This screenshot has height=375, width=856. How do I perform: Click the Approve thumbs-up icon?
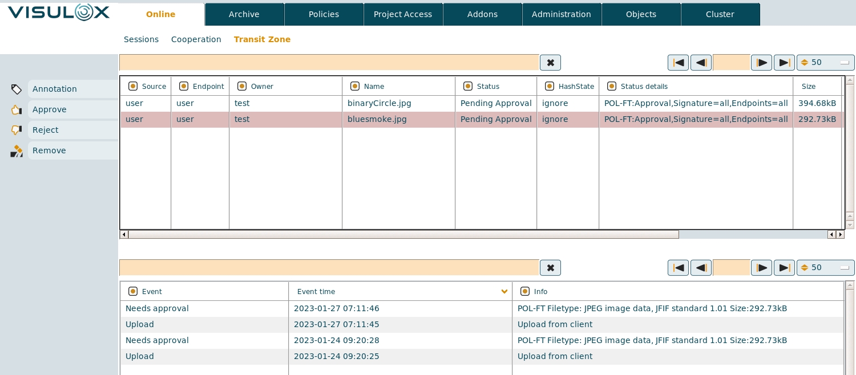click(17, 110)
